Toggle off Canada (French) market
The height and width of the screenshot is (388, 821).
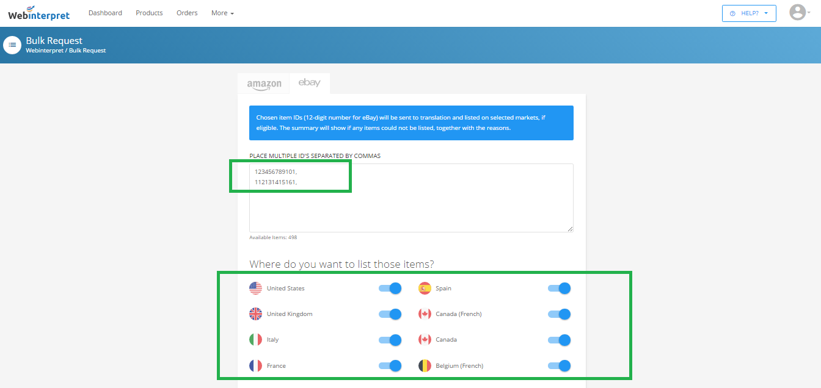(559, 314)
